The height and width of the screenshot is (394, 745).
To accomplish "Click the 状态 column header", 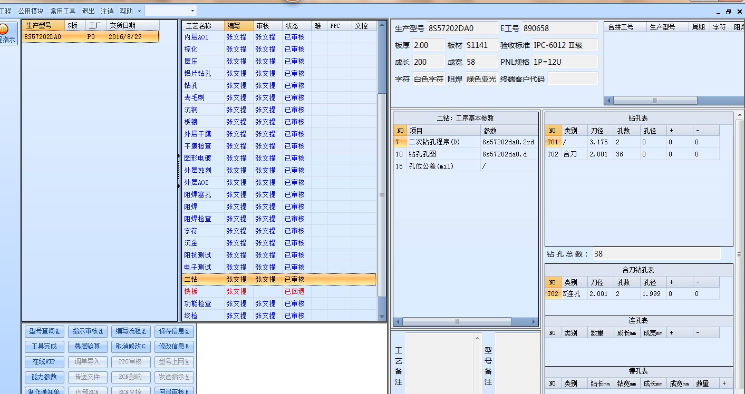I will pos(296,25).
